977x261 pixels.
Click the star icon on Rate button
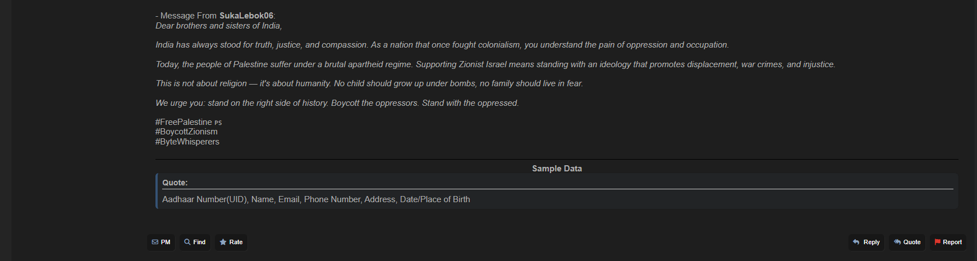(x=223, y=243)
